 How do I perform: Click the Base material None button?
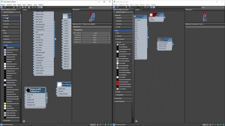tap(96, 33)
